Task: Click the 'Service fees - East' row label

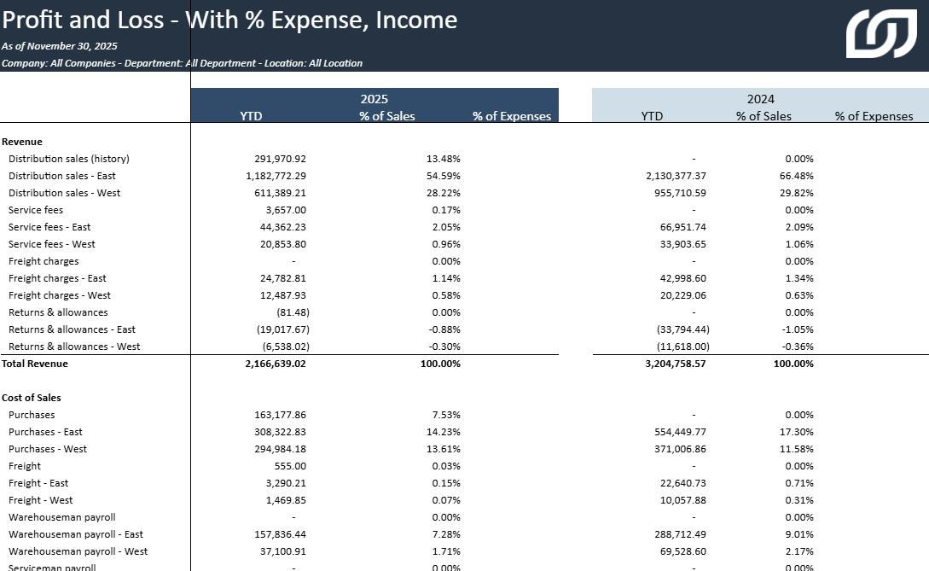Action: coord(49,227)
